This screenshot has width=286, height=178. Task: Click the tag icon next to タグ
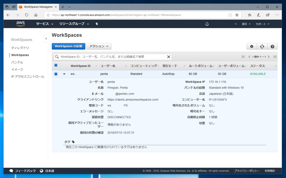pos(73,142)
